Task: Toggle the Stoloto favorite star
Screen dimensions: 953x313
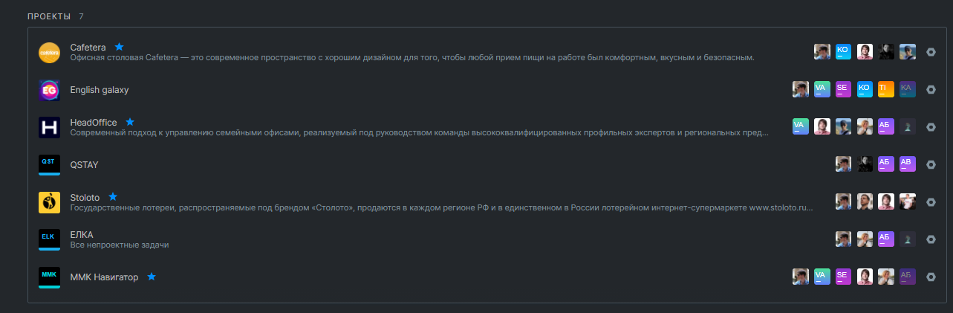Action: [113, 197]
